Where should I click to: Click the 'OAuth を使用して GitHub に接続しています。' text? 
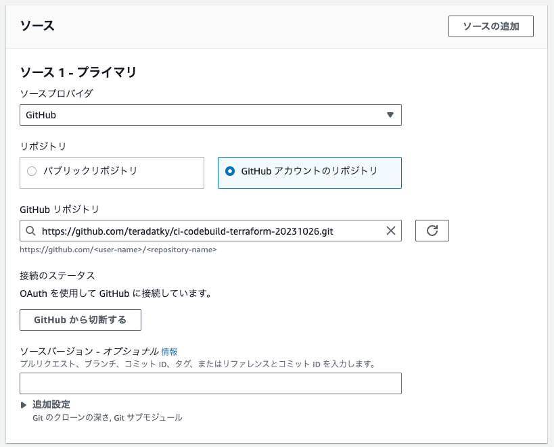pyautogui.click(x=116, y=293)
